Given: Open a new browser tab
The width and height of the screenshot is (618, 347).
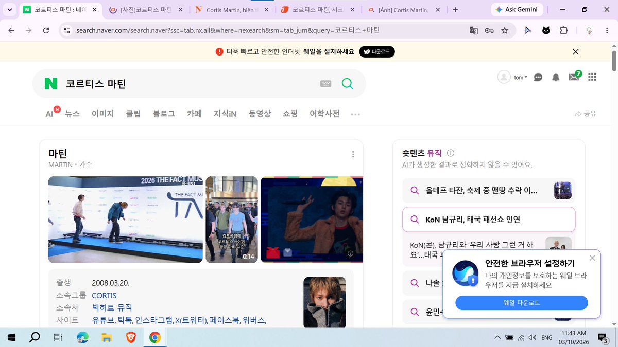Looking at the screenshot, I should pyautogui.click(x=455, y=10).
